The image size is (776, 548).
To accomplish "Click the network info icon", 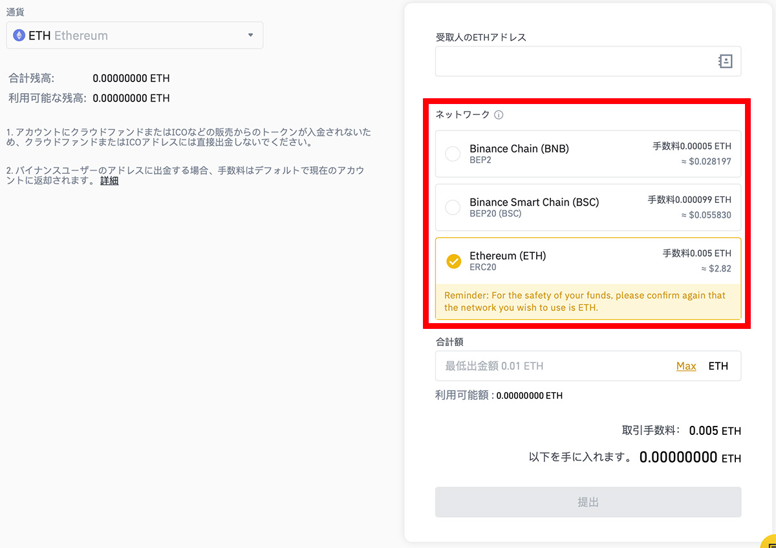I will (x=499, y=116).
